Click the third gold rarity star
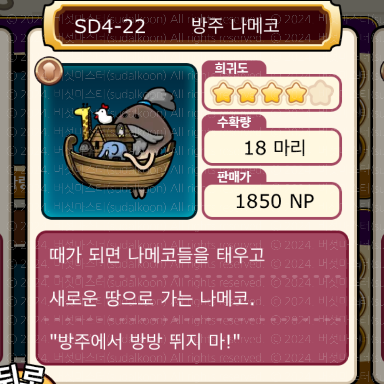 click(271, 93)
